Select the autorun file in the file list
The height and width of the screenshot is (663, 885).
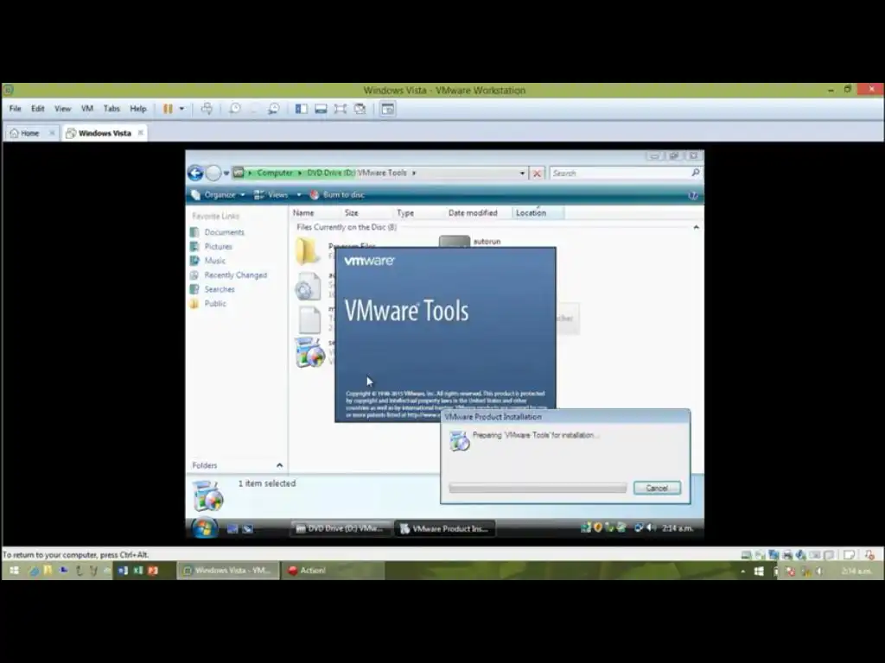click(x=469, y=243)
